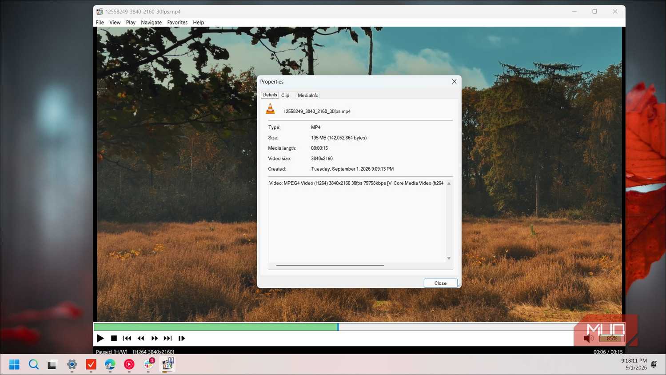
Task: Switch to the MediaInfo tab
Action: (x=308, y=96)
